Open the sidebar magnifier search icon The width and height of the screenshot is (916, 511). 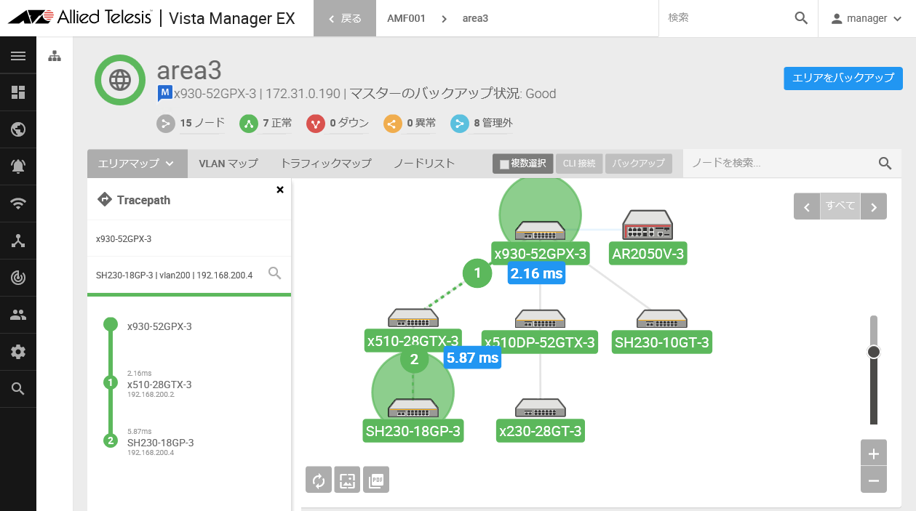[18, 389]
